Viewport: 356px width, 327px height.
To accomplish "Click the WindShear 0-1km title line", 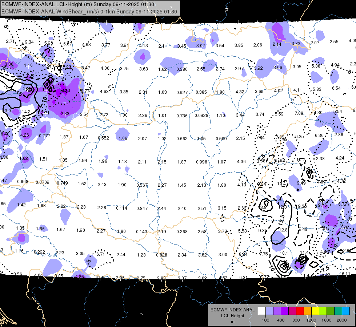I will (89, 12).
